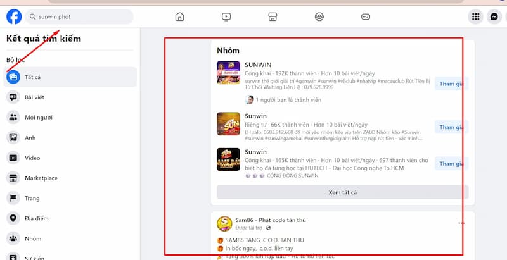Join the private Sunwin 66K group
Image resolution: width=507 pixels, height=260 pixels.
pyautogui.click(x=451, y=127)
